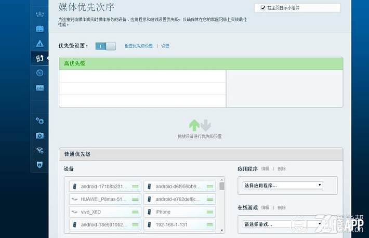Select the Media Prioritization sidebar icon
The width and height of the screenshot is (369, 238).
point(39,58)
